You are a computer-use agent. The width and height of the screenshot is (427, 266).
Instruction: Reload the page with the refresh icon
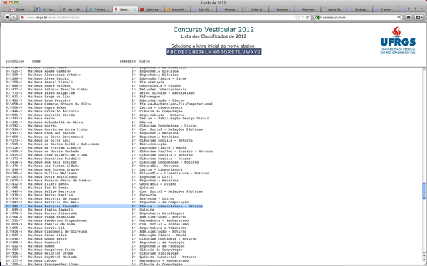click(x=307, y=17)
